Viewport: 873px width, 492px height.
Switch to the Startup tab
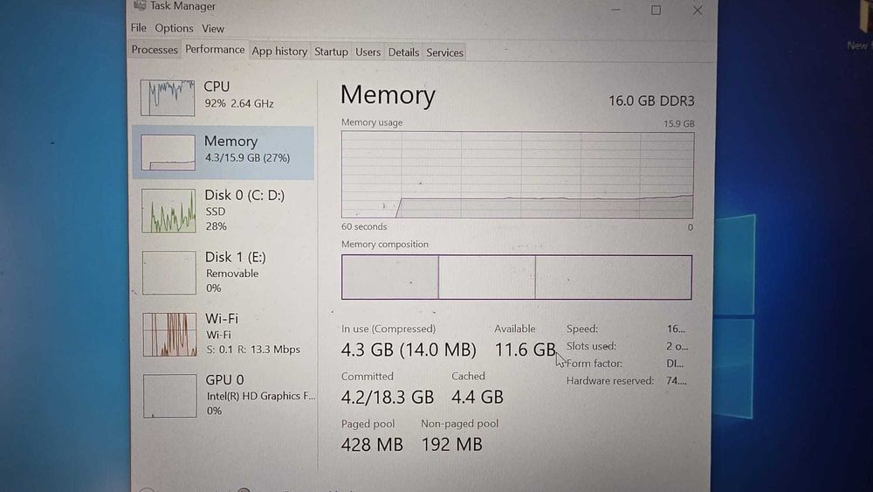[x=331, y=52]
